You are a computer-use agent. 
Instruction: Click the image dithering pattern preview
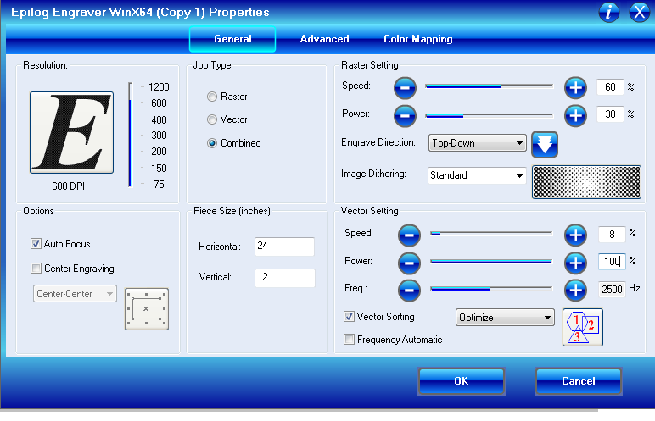[x=586, y=182]
